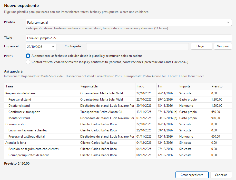Click the Cancelar button
This screenshot has width=236, height=180.
click(x=221, y=175)
